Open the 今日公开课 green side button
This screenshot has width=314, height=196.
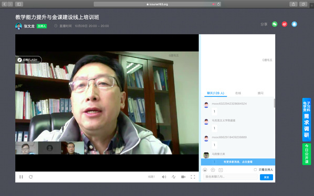[x=307, y=154]
